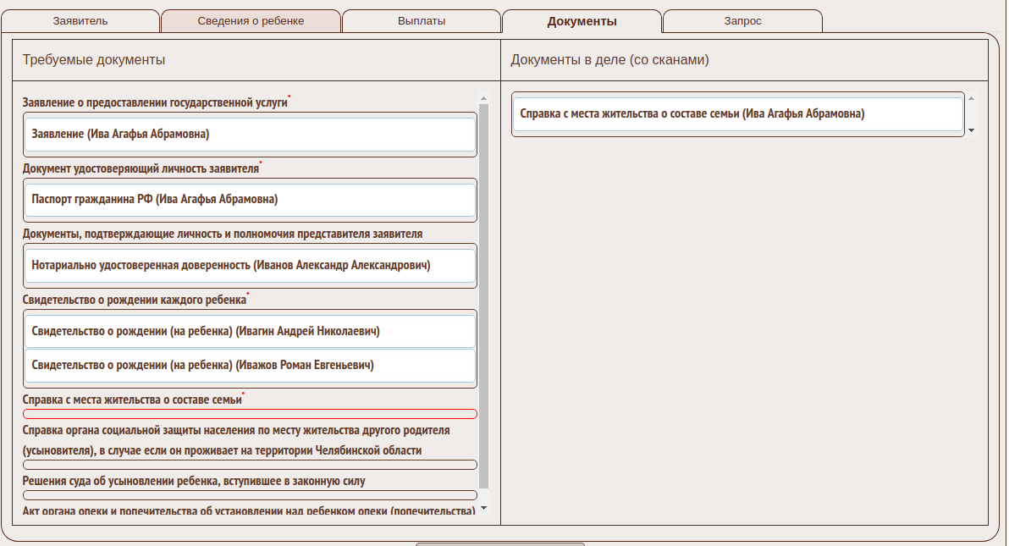Open the Заявитель tab
The width and height of the screenshot is (1009, 546).
(80, 21)
